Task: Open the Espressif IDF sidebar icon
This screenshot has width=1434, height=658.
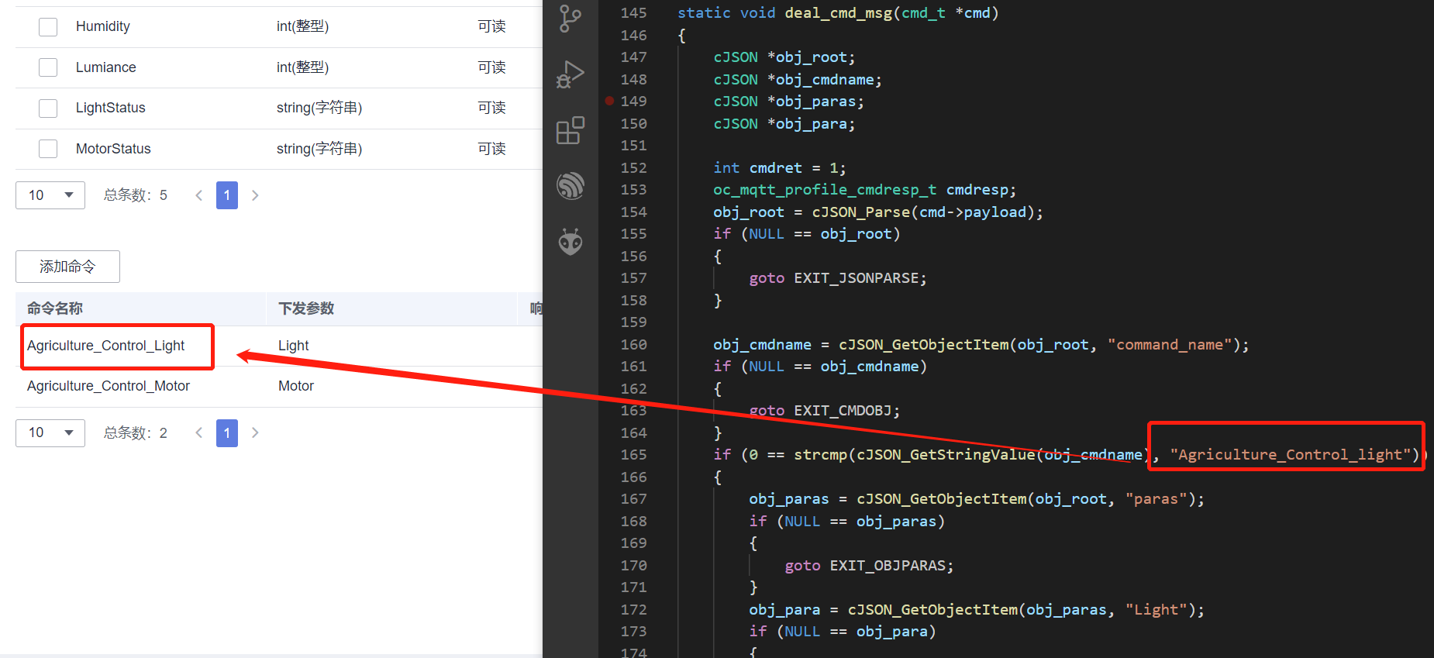Action: click(570, 186)
